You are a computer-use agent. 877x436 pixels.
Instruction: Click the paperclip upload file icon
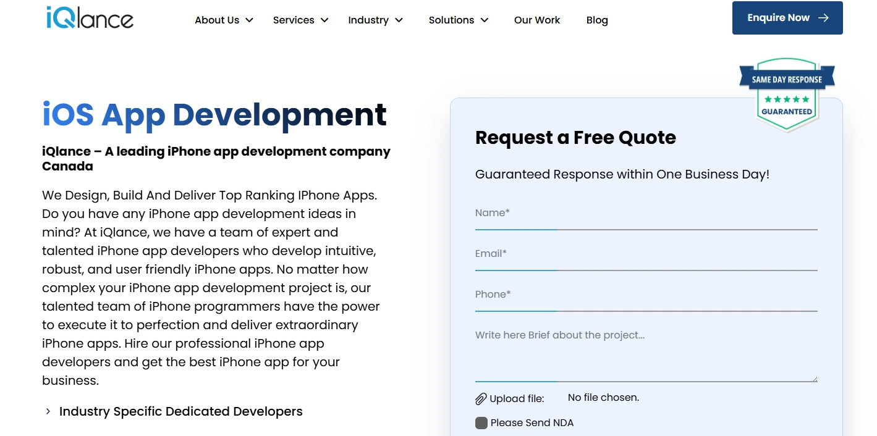point(481,399)
